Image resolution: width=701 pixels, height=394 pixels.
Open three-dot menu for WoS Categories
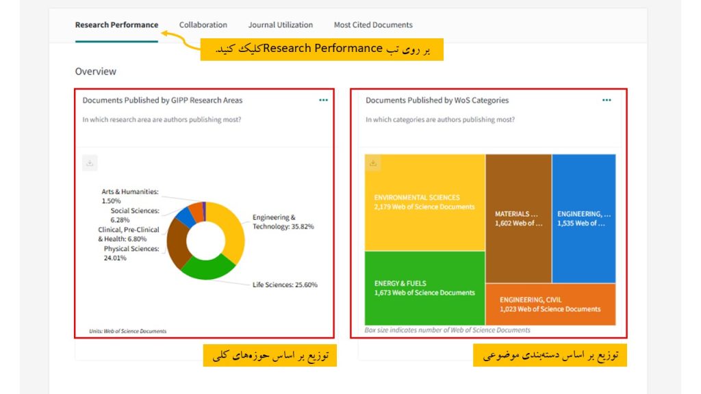(607, 100)
